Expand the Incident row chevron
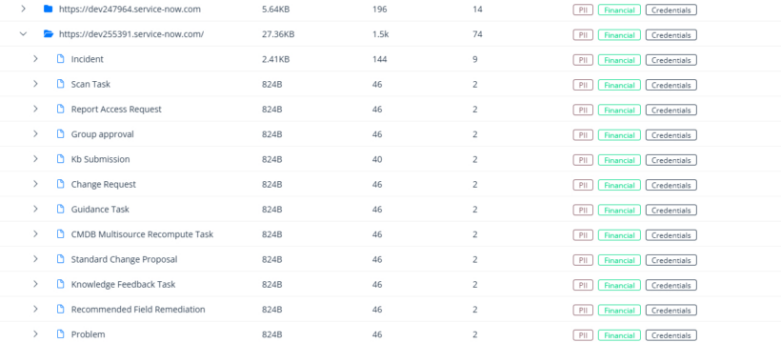The height and width of the screenshot is (343, 781). (x=35, y=59)
